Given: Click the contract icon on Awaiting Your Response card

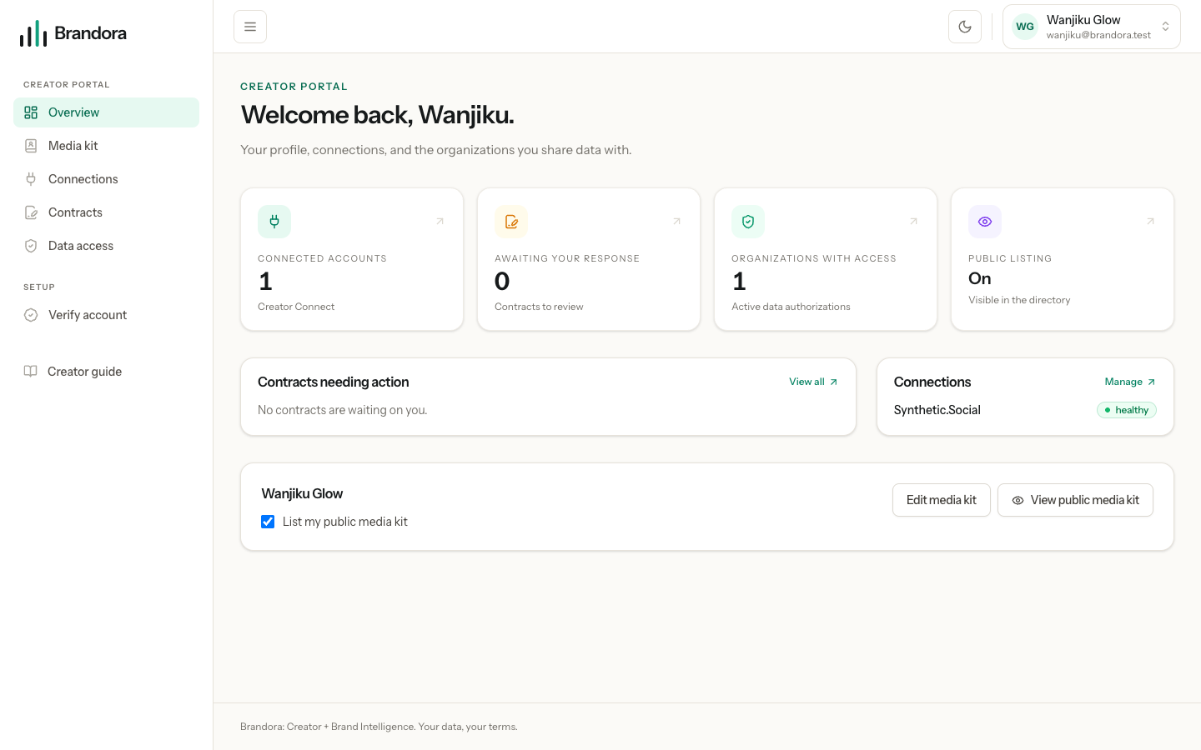Looking at the screenshot, I should tap(511, 222).
